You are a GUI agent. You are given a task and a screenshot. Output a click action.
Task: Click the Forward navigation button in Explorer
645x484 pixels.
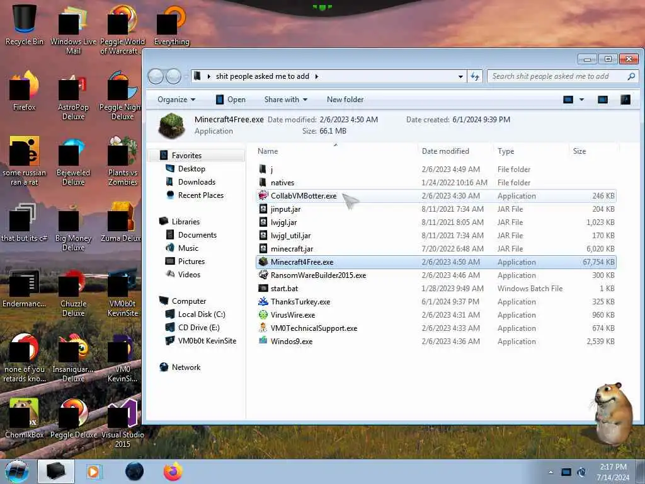point(173,76)
